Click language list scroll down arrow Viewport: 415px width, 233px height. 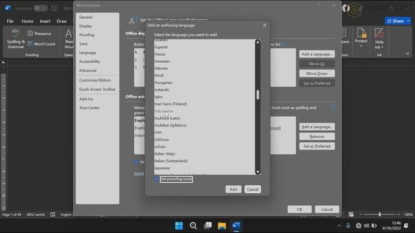258,172
